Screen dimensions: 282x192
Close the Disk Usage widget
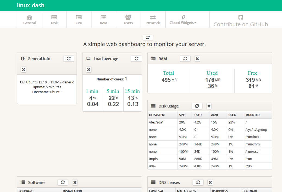tap(209, 106)
